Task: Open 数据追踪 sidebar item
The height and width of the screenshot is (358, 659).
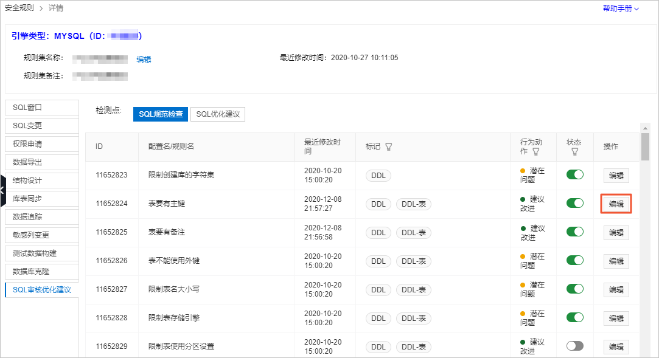Action: 42,217
